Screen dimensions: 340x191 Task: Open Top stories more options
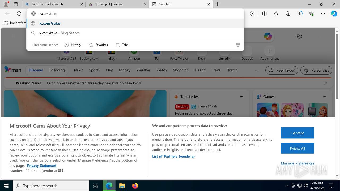(241, 97)
